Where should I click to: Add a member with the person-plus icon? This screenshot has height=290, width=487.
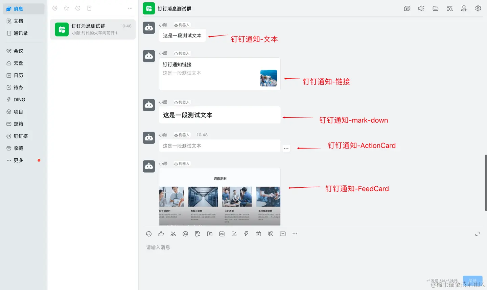[464, 8]
